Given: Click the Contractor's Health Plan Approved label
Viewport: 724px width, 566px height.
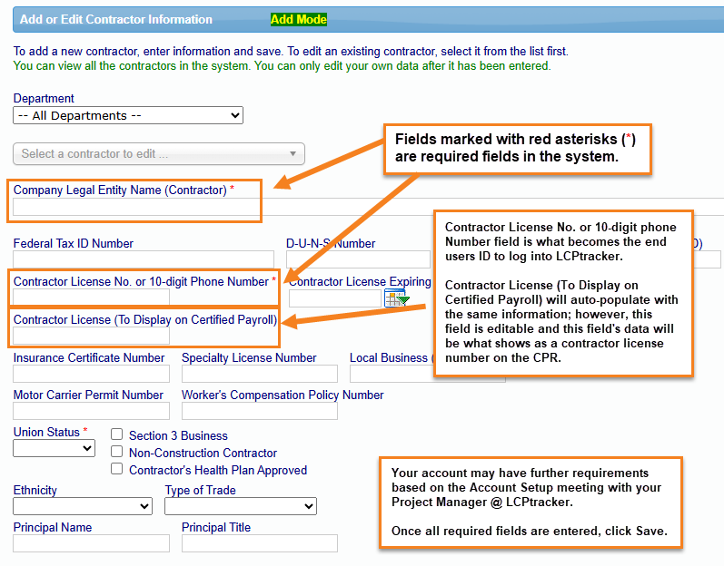Looking at the screenshot, I should [x=218, y=470].
